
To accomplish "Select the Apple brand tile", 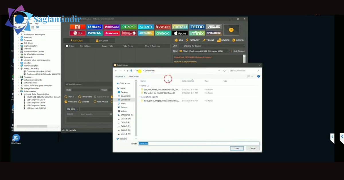I will [x=180, y=33].
